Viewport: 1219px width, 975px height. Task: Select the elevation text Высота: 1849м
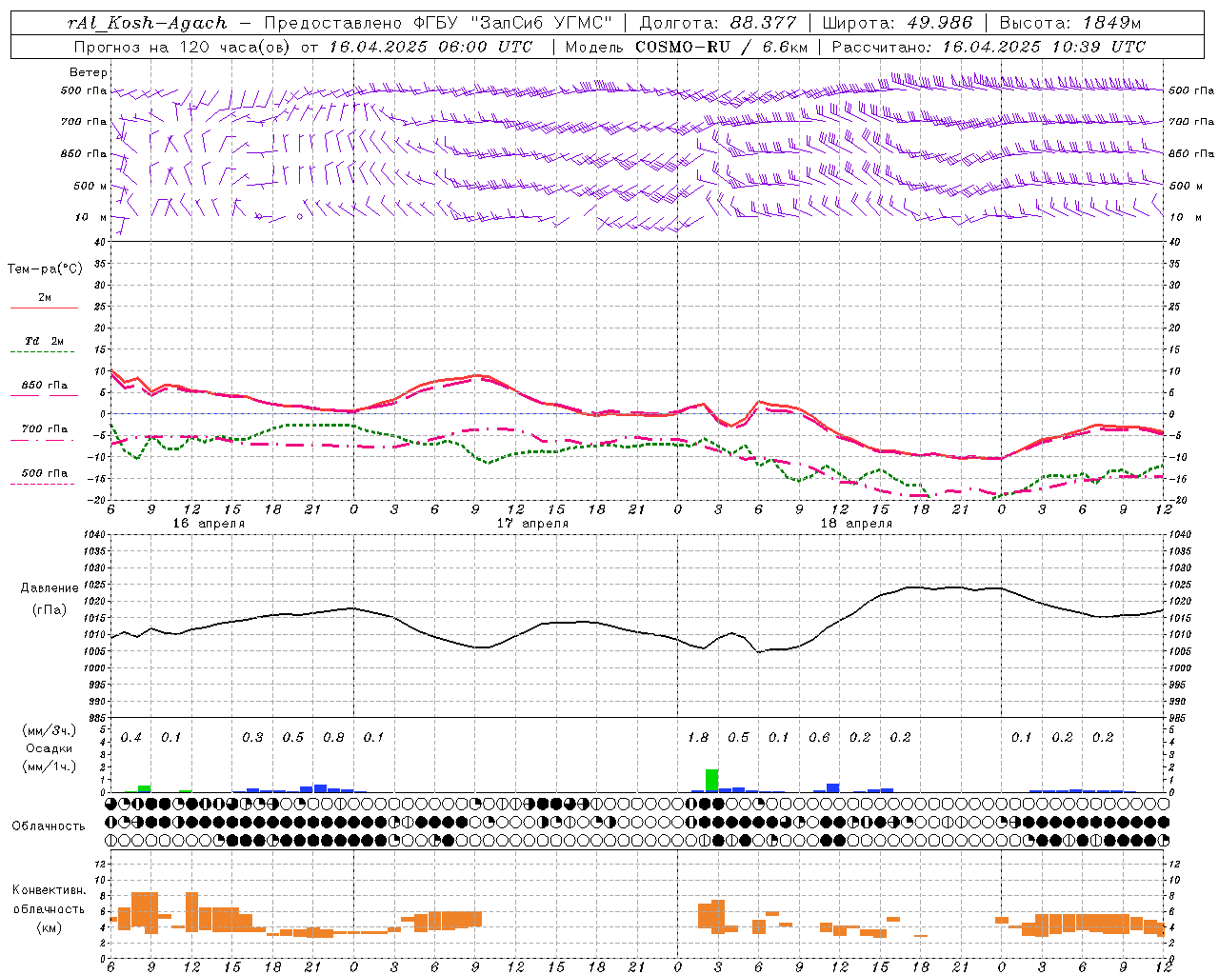[1070, 23]
